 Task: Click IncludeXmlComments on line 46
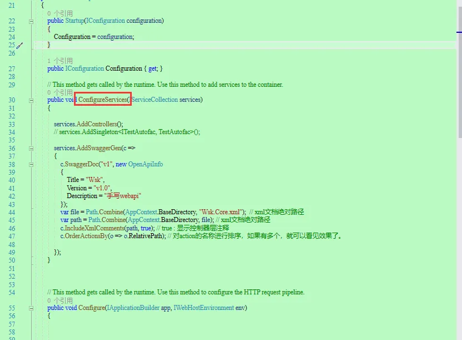tap(95, 228)
